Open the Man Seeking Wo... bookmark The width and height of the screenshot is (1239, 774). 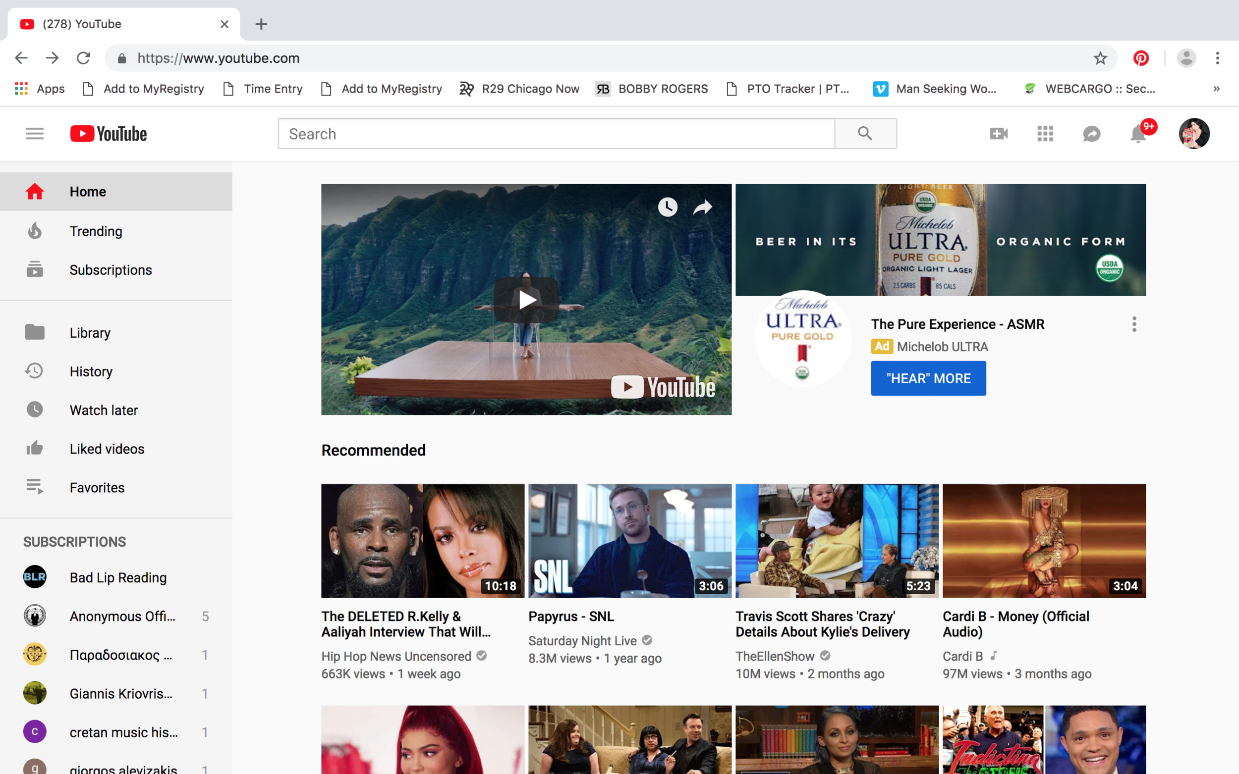(935, 89)
